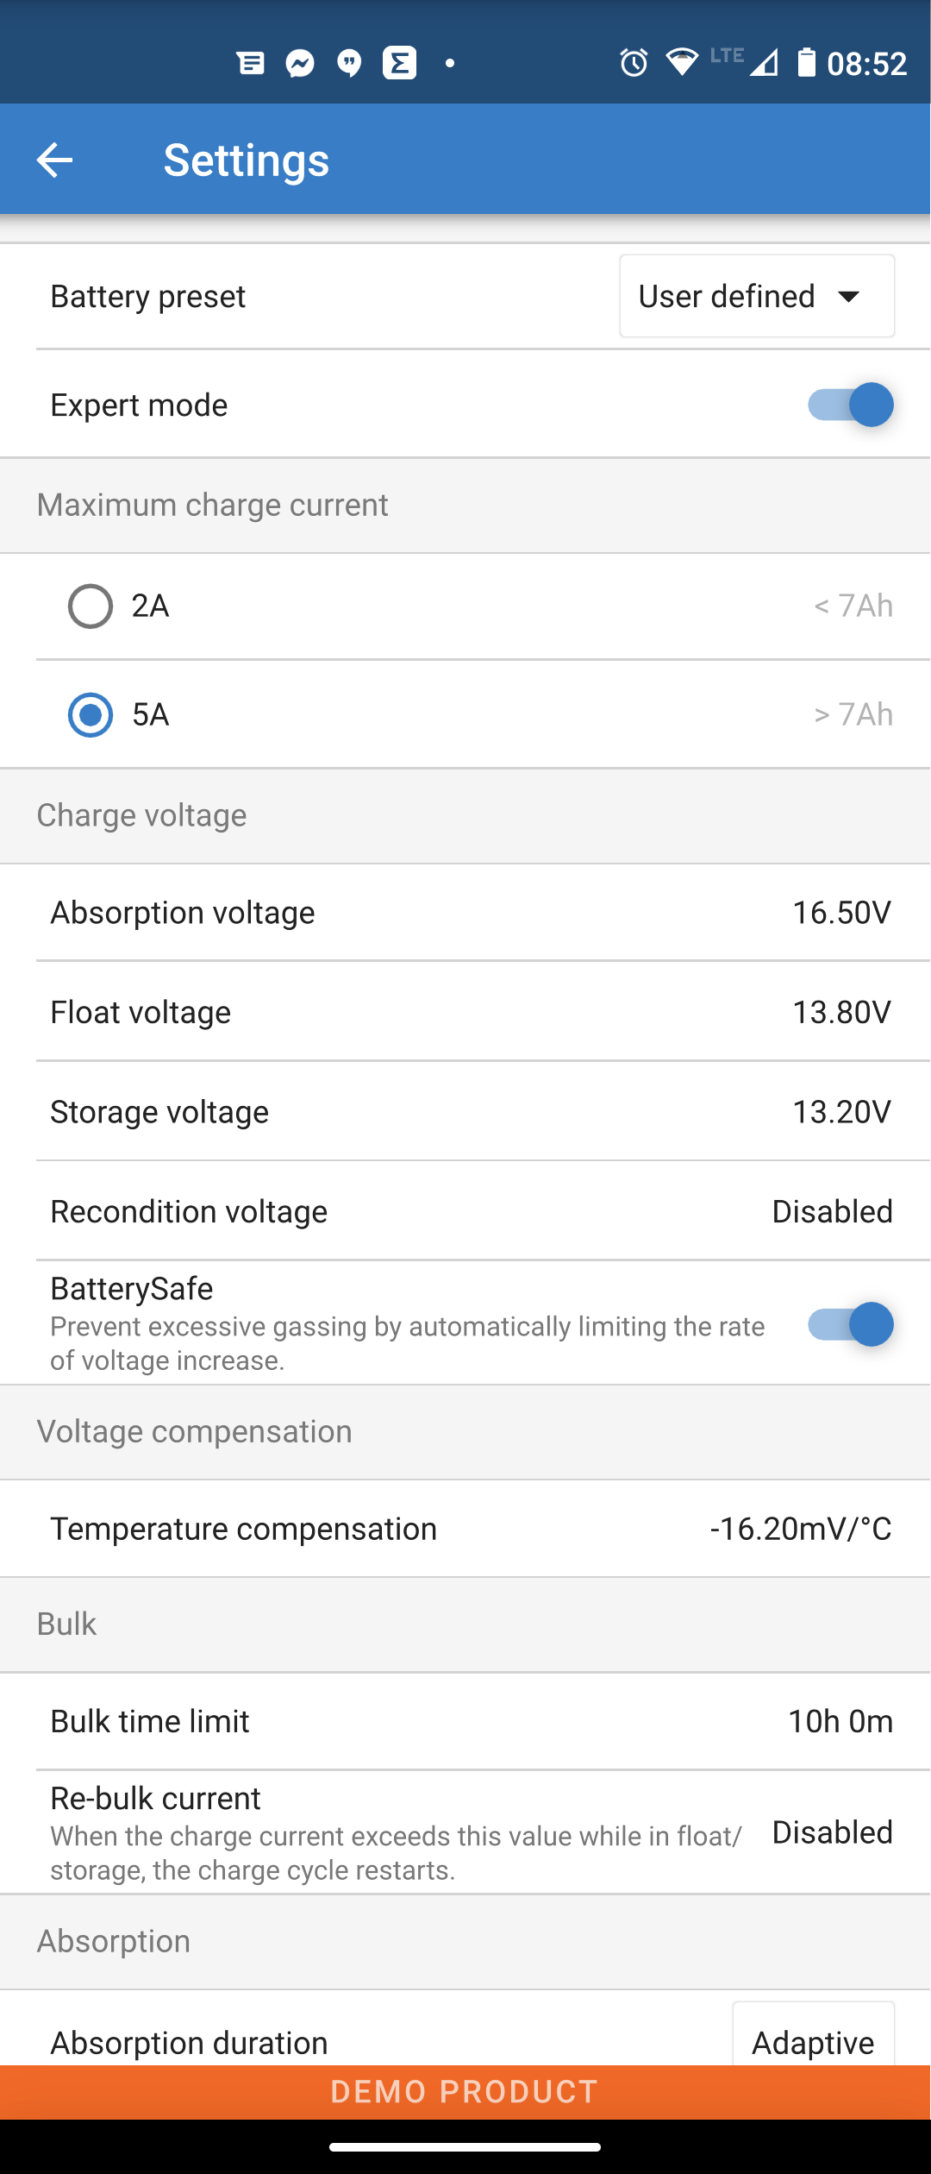Open the Re-bulk current setting
Viewport: 931px width, 2174px height.
pos(831,1832)
